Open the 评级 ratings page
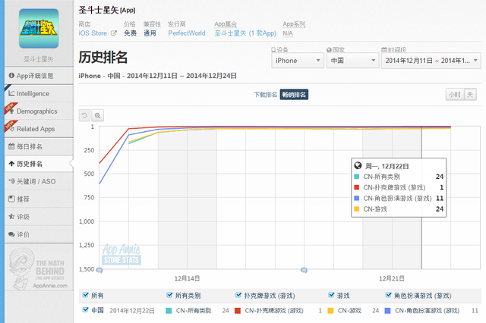Image resolution: width=486 pixels, height=323 pixels. pyautogui.click(x=39, y=217)
